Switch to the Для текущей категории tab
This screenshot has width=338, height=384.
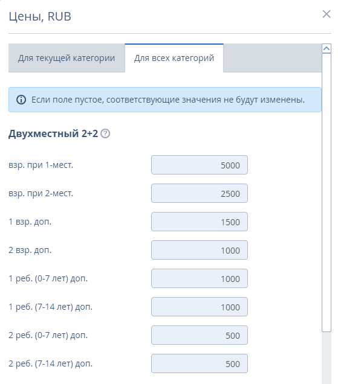(x=67, y=58)
